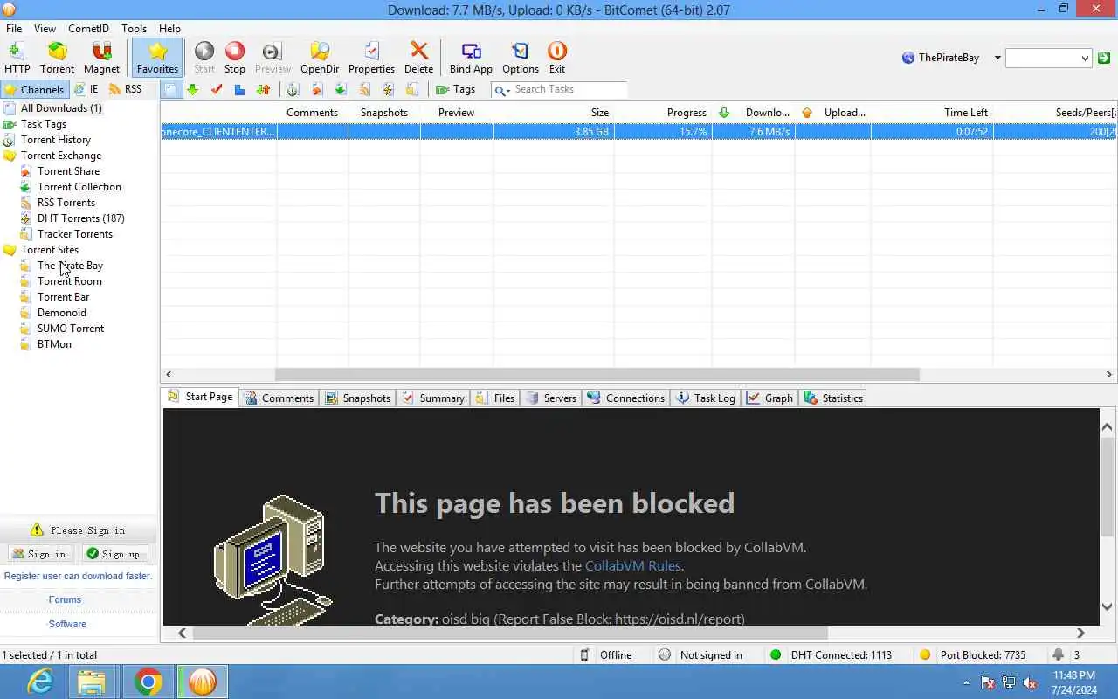Open the View menu

[x=45, y=29]
